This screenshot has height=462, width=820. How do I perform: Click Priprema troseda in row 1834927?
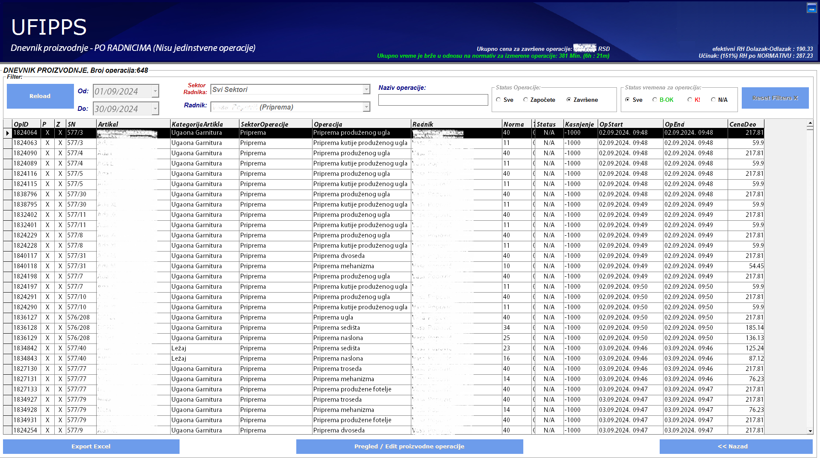click(x=361, y=400)
